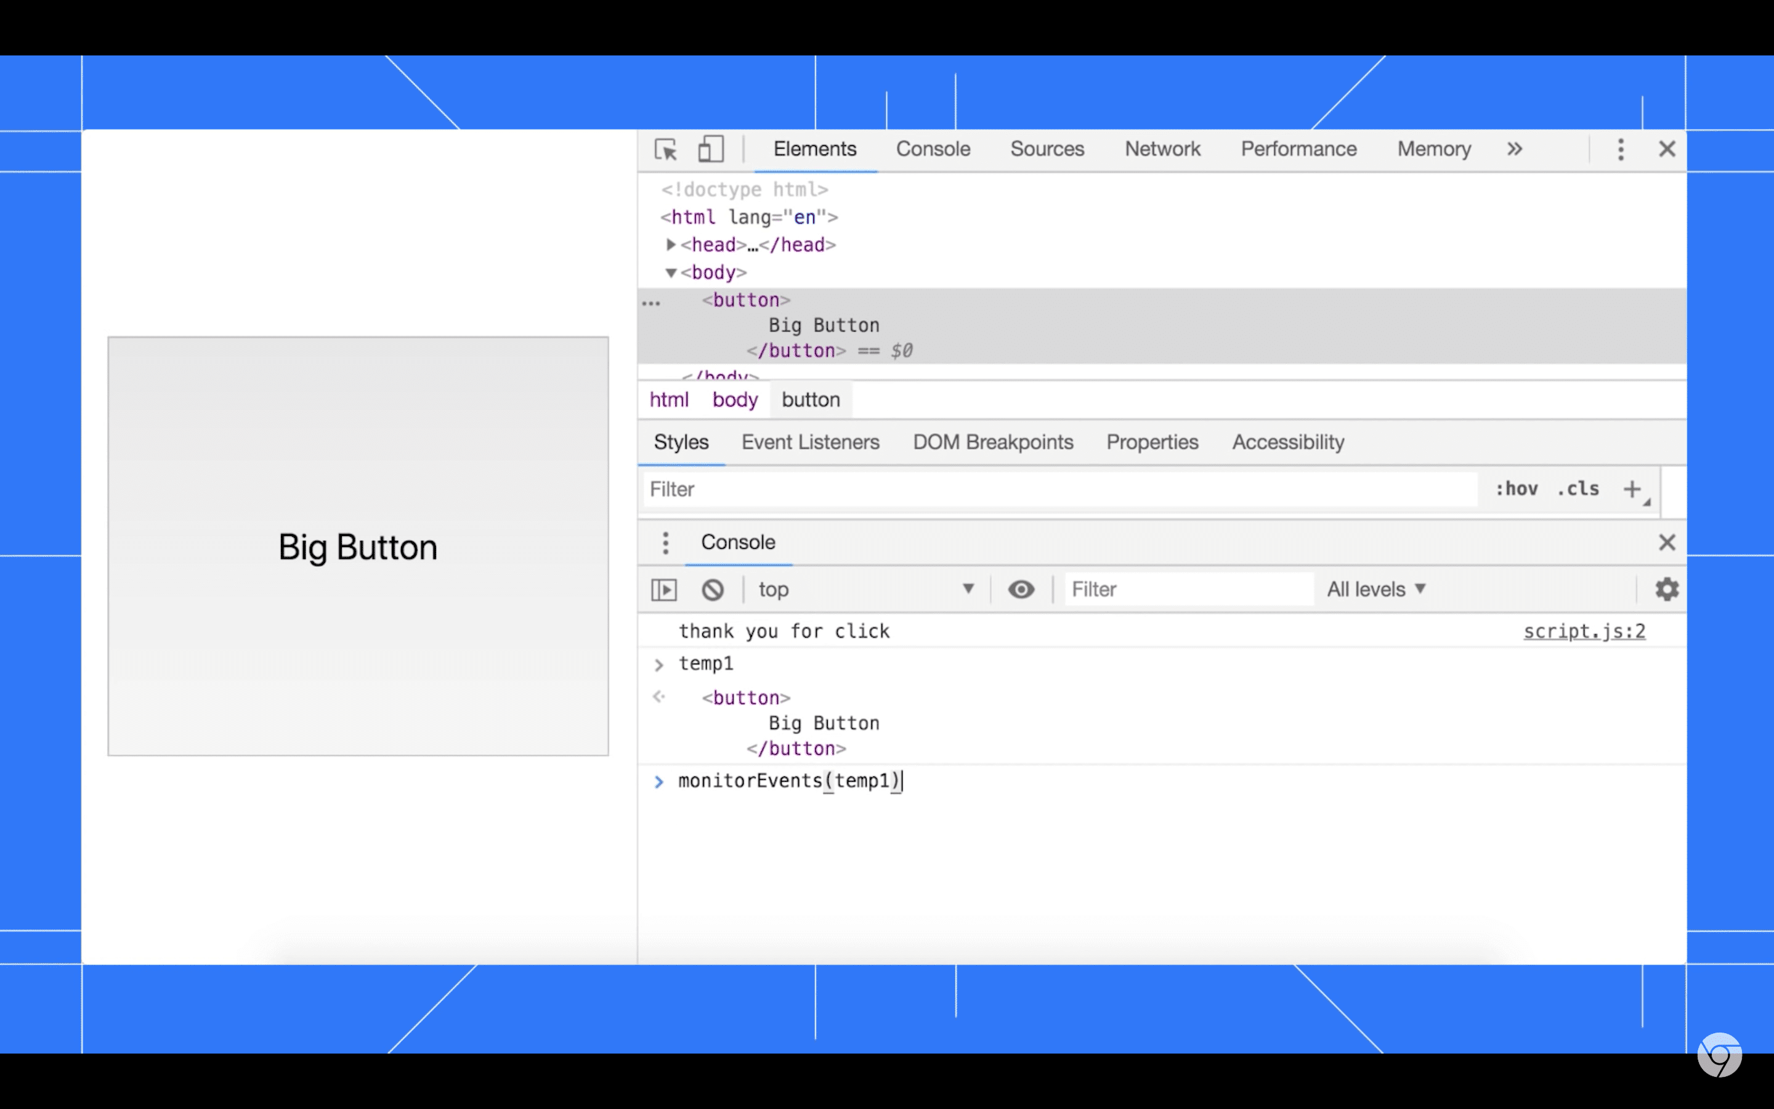Click the inspect element cursor icon
The height and width of the screenshot is (1109, 1774).
coord(665,150)
